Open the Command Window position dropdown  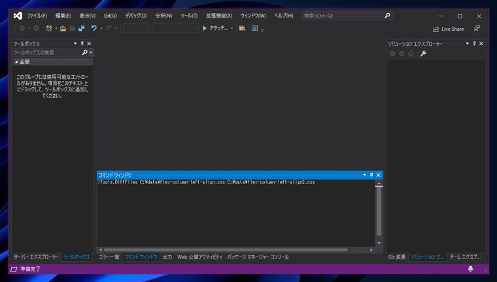pos(364,175)
